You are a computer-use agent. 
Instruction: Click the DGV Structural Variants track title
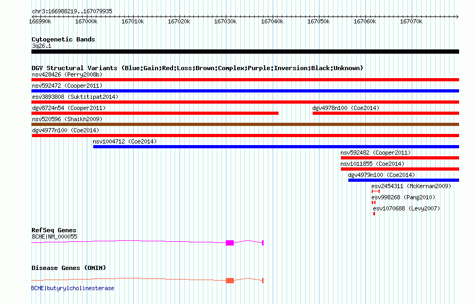click(198, 68)
